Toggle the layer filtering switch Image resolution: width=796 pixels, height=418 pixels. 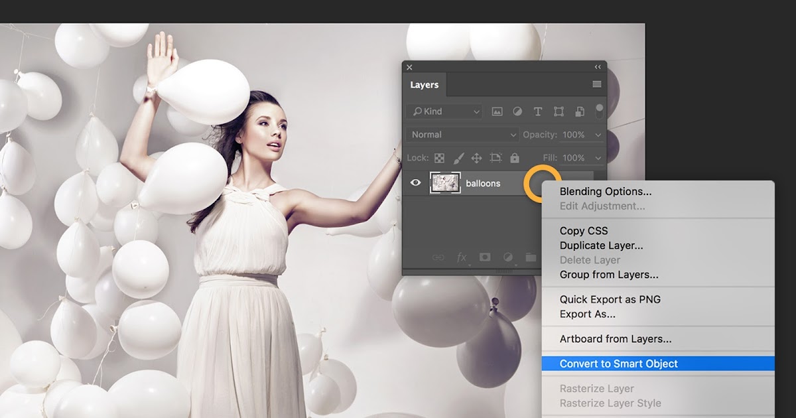pos(599,111)
